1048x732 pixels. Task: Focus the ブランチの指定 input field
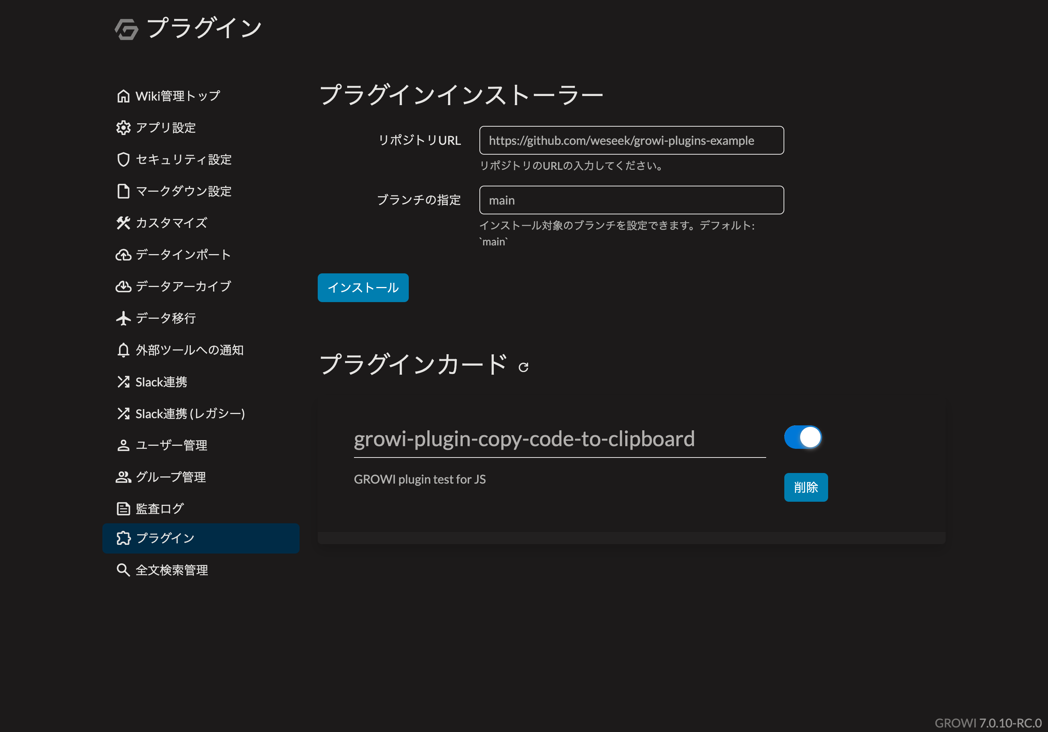[631, 200]
